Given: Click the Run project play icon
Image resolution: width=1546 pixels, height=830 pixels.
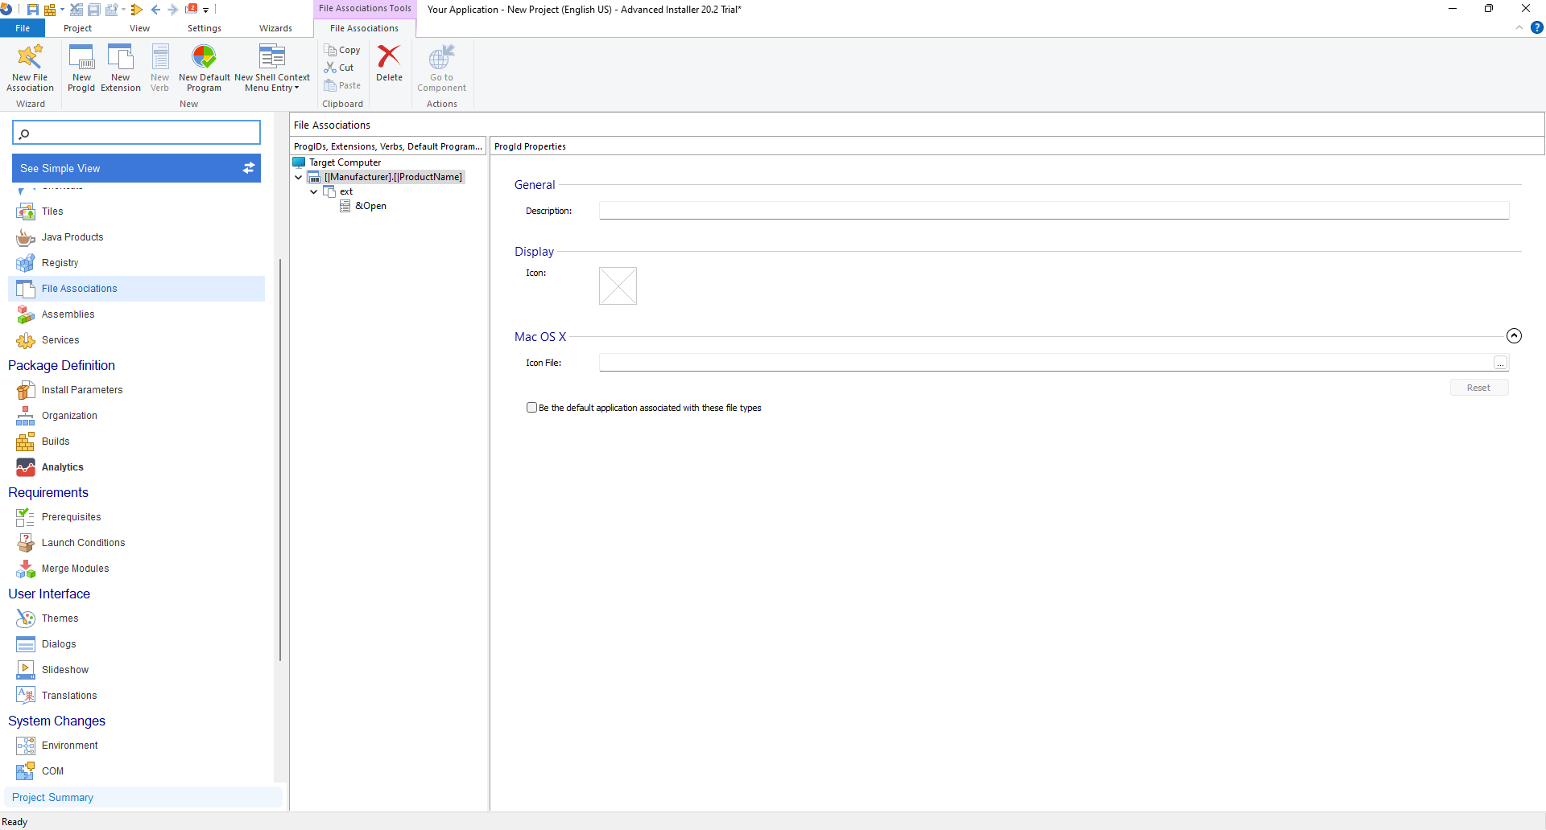Looking at the screenshot, I should (137, 10).
